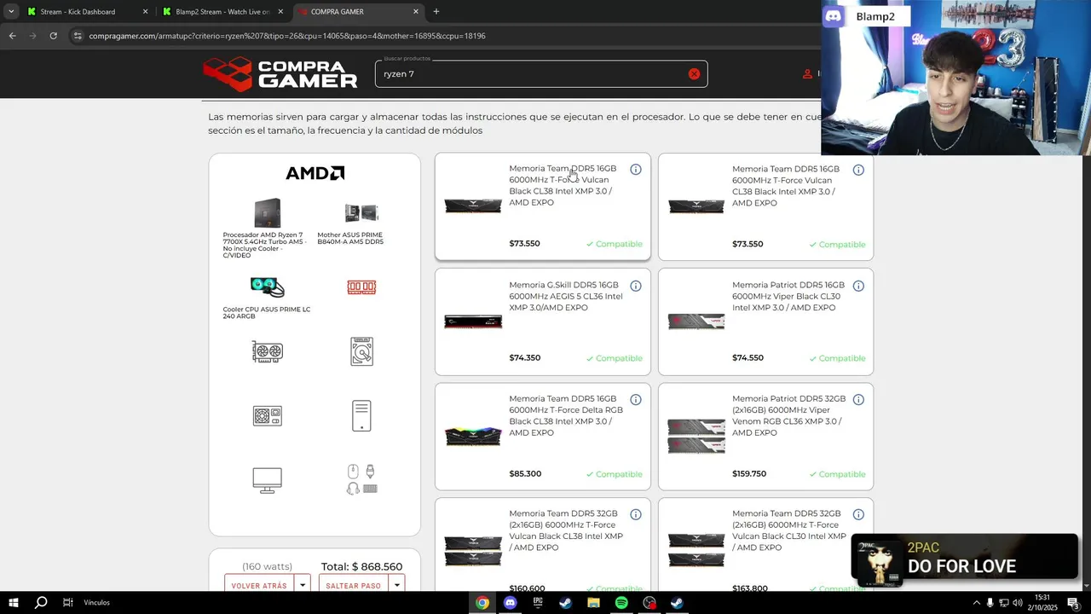Click the (160 watts) label

point(267,567)
